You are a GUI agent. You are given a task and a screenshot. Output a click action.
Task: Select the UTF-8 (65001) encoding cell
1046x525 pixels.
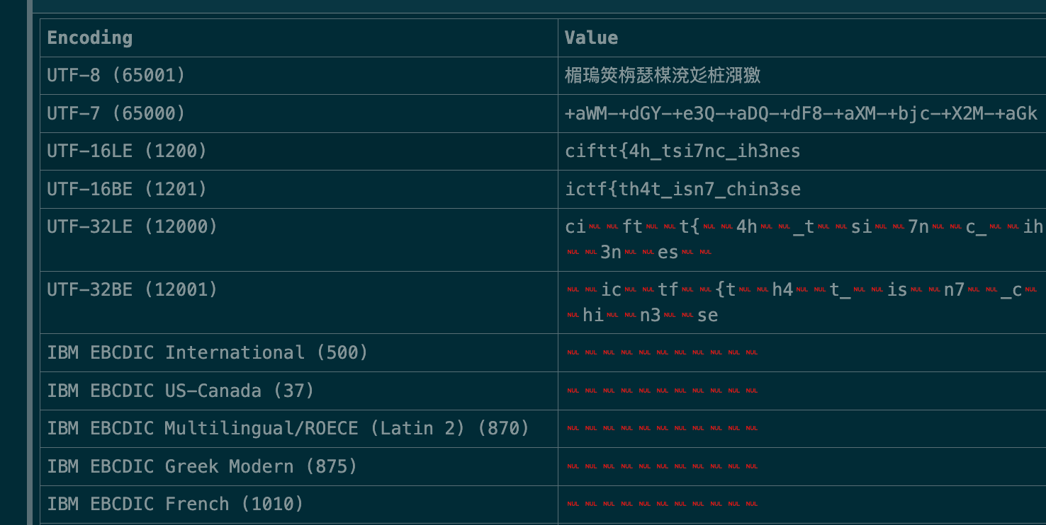tap(116, 76)
